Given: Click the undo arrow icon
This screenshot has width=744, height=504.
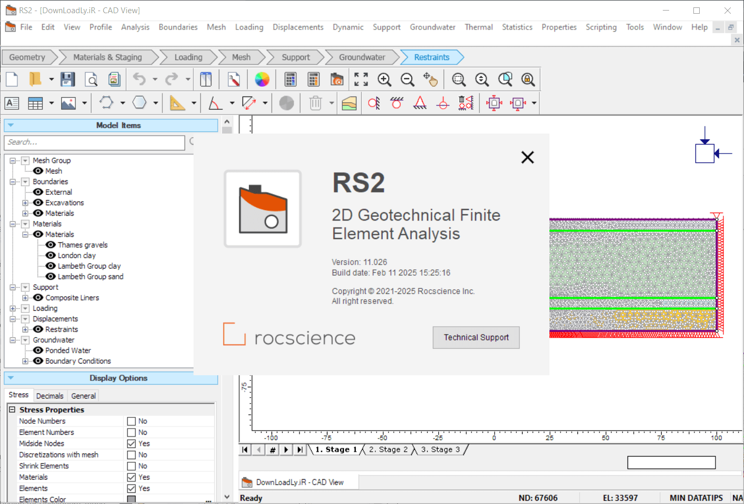Looking at the screenshot, I should pos(139,79).
